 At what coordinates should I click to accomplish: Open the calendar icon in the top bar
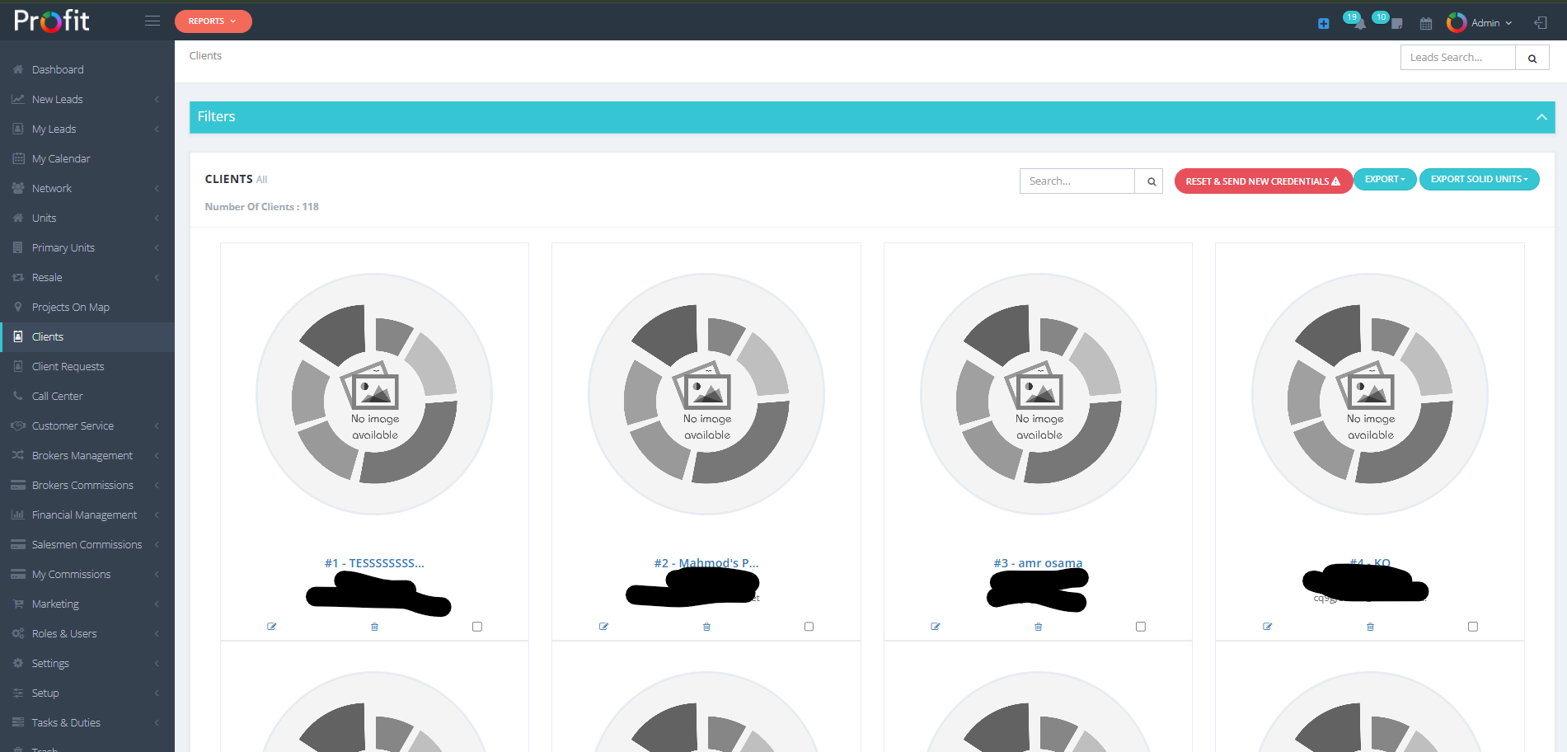pyautogui.click(x=1426, y=23)
